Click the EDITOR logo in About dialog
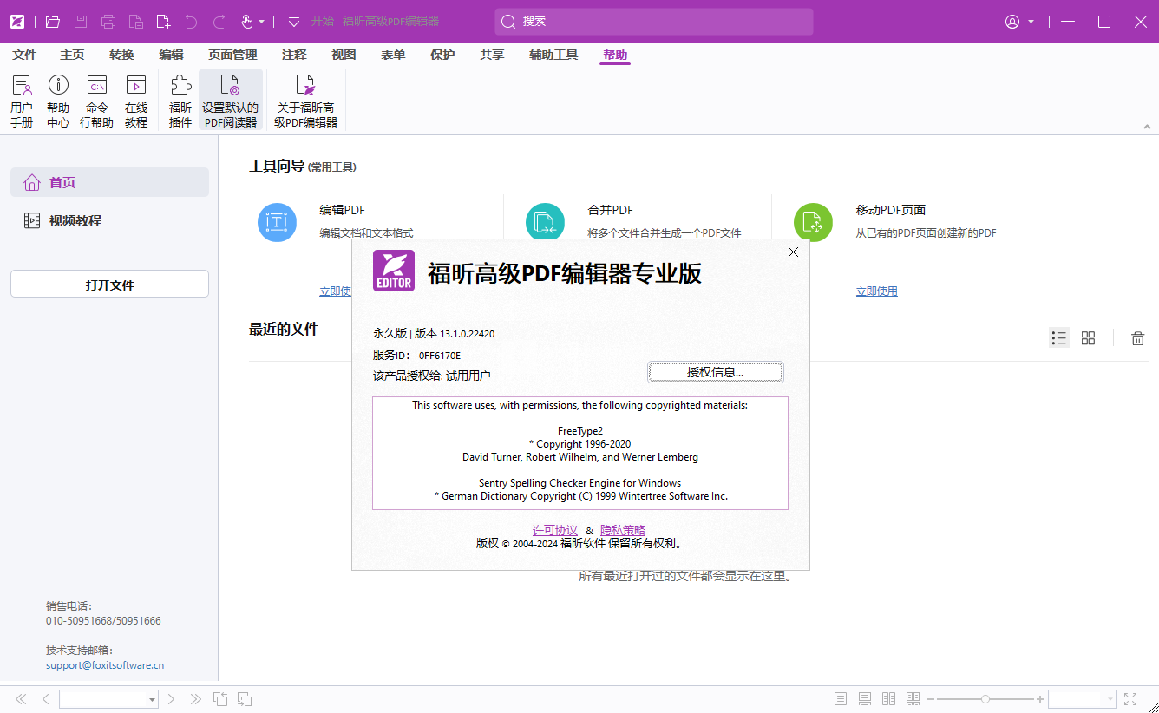1159x713 pixels. 394,271
